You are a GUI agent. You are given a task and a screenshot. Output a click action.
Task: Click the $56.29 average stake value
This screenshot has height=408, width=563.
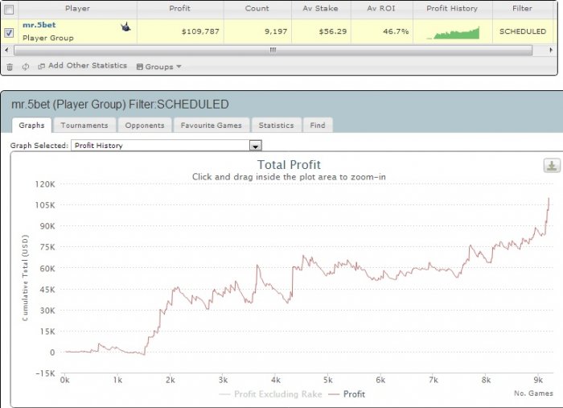(333, 31)
